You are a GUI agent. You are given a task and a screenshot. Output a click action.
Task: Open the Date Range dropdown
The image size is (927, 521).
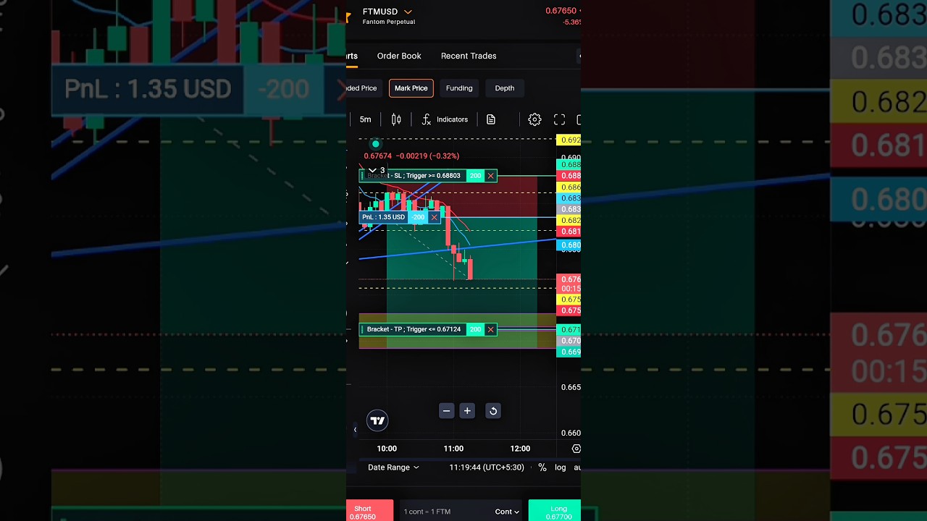tap(393, 467)
